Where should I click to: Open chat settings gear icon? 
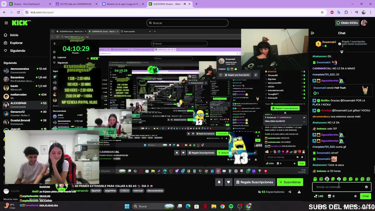click(x=355, y=196)
